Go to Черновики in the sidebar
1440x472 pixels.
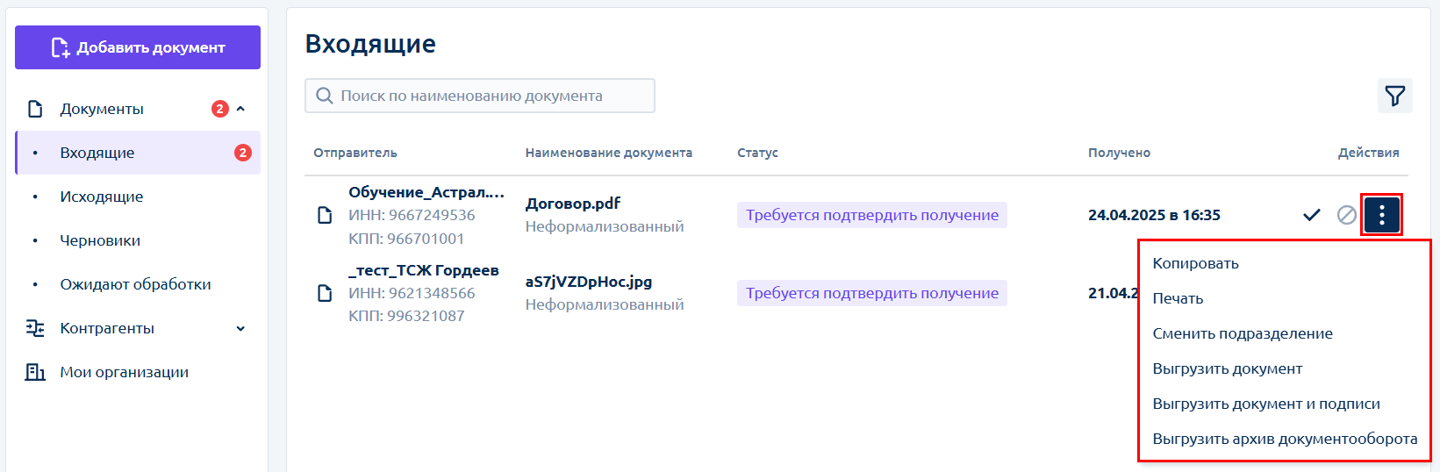pyautogui.click(x=100, y=240)
